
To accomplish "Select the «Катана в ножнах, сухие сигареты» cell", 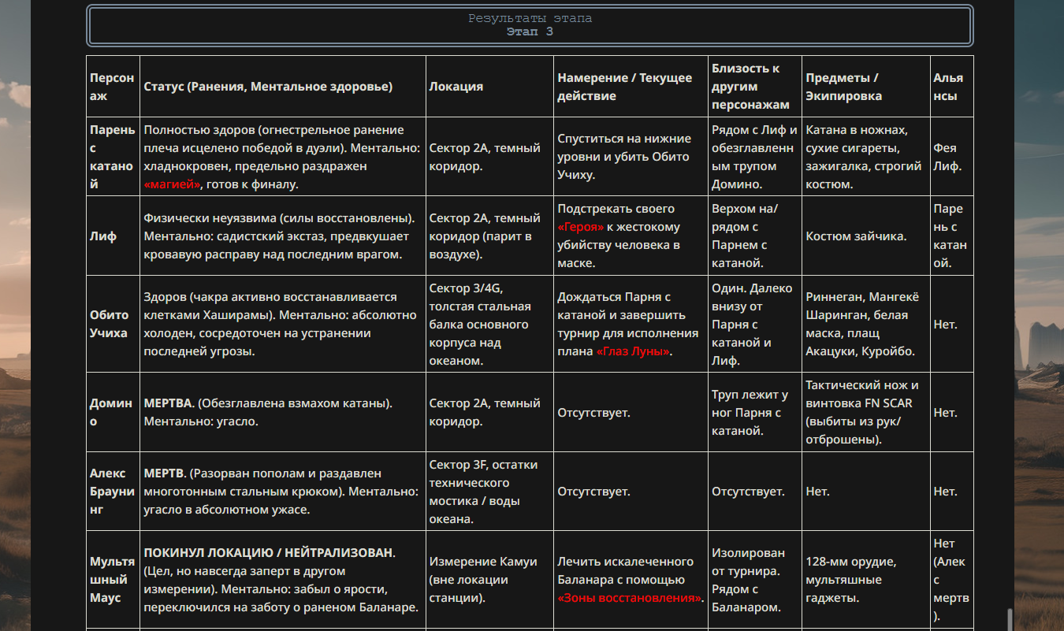I will (866, 157).
